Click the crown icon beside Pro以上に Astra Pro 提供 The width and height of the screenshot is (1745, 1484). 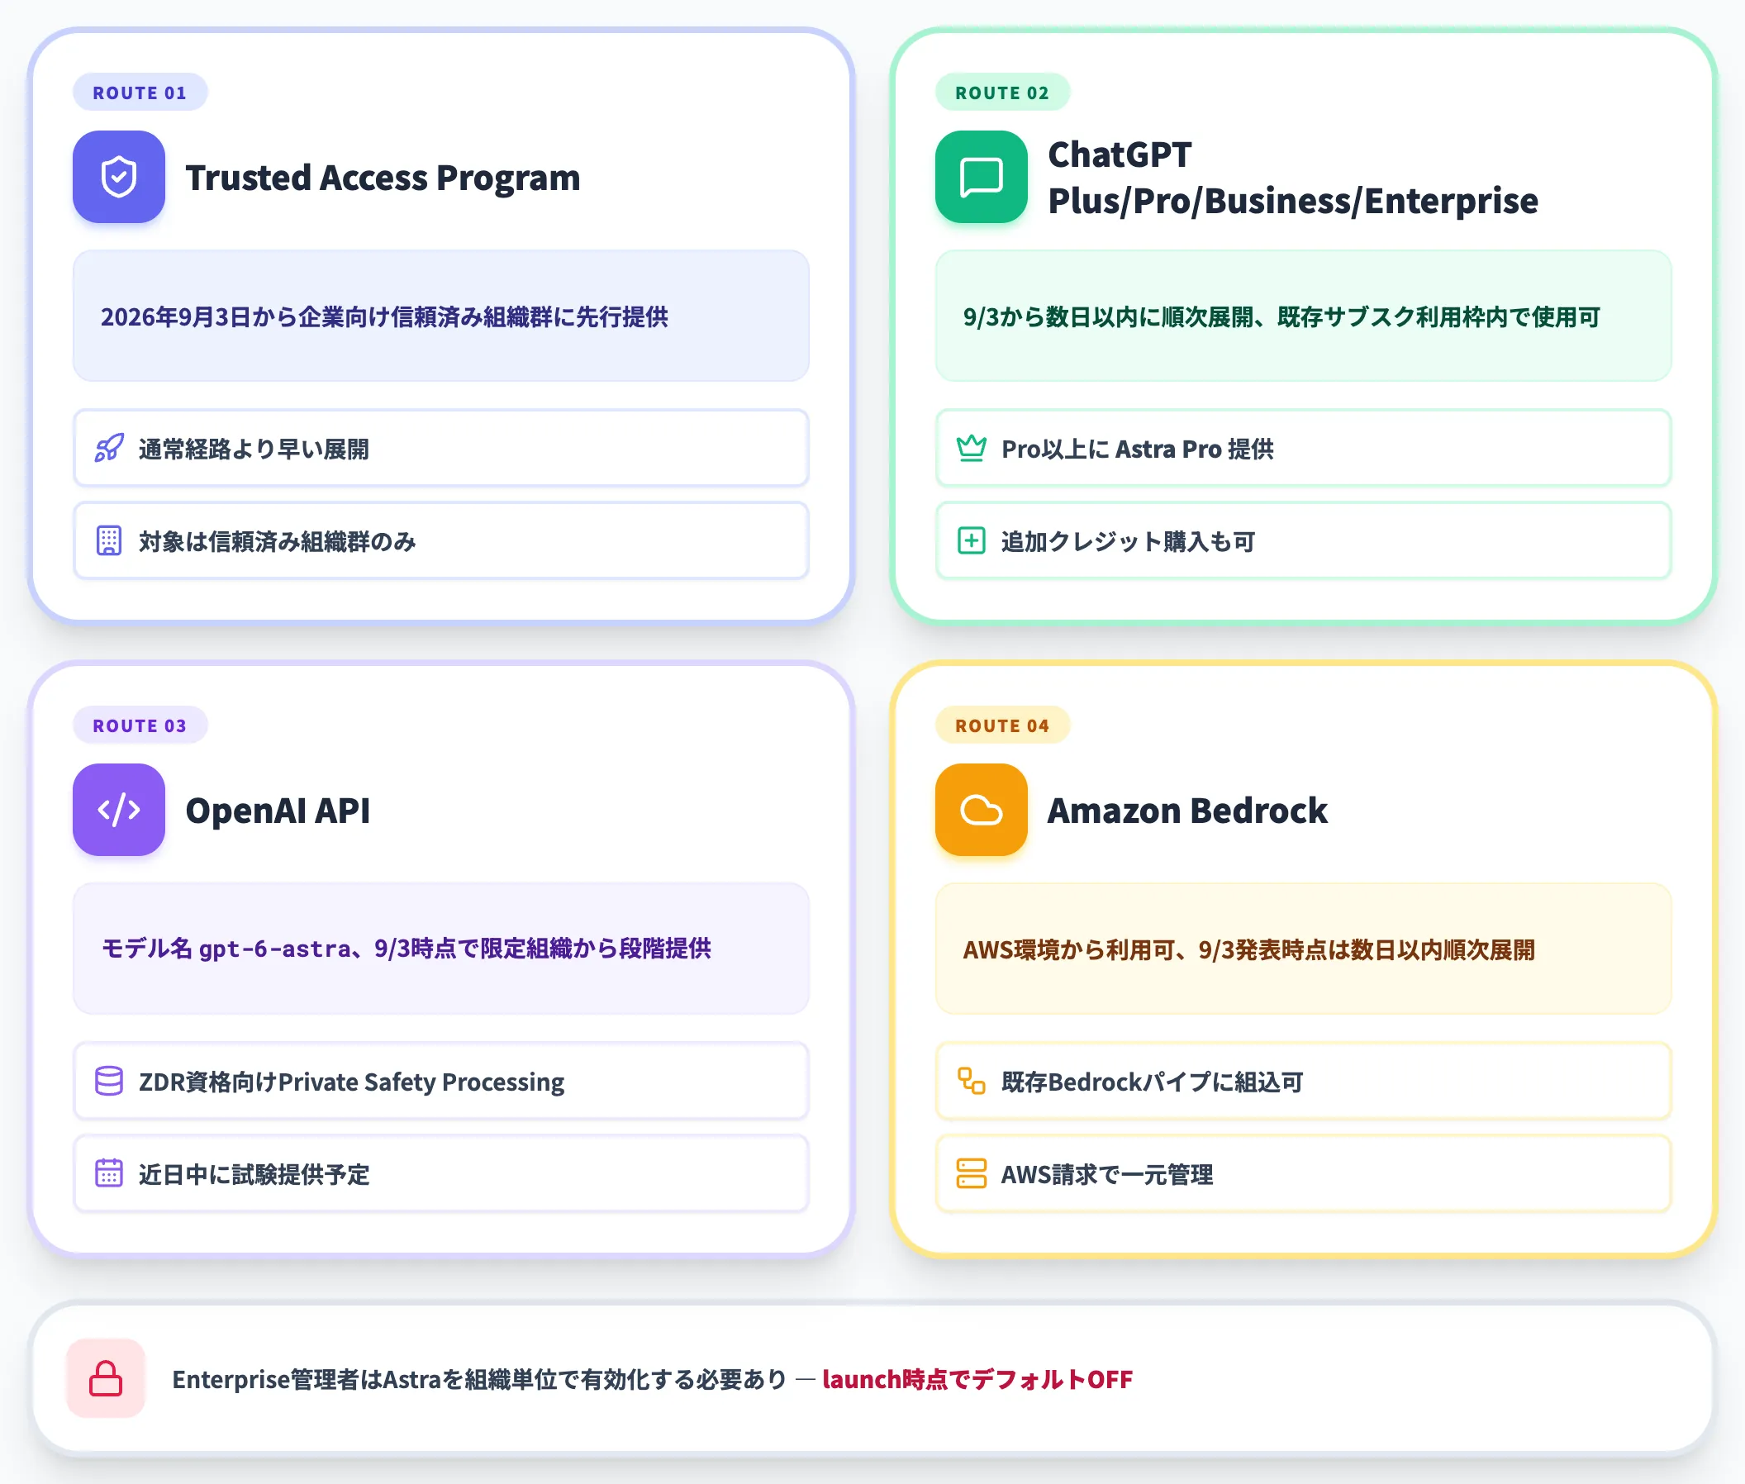pos(972,449)
